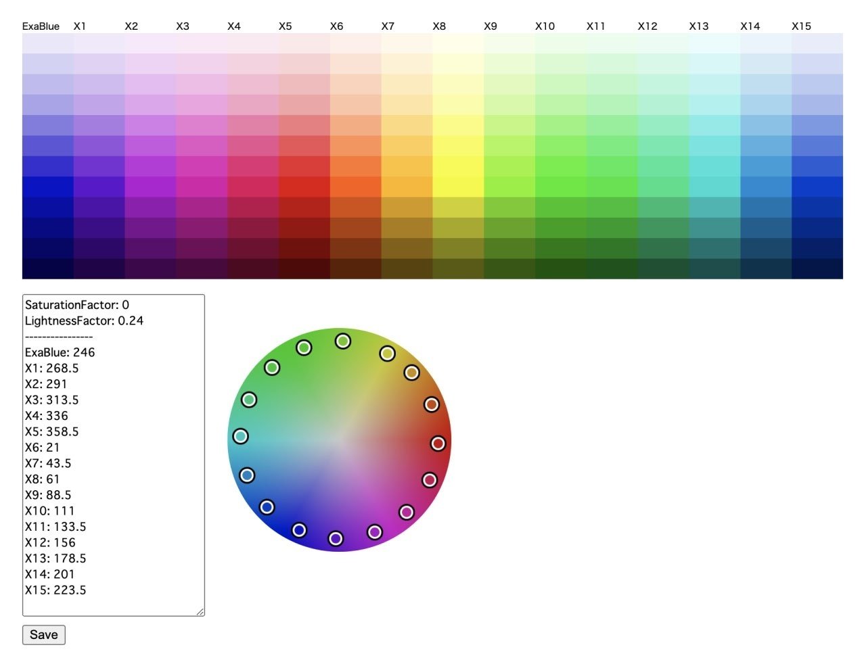Viewport: 866px width, 664px height.
Task: Click the bottommost violet handle on color wheel
Action: click(336, 538)
